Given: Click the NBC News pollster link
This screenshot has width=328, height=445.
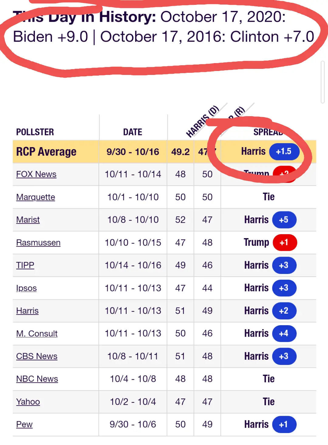Looking at the screenshot, I should [x=37, y=379].
